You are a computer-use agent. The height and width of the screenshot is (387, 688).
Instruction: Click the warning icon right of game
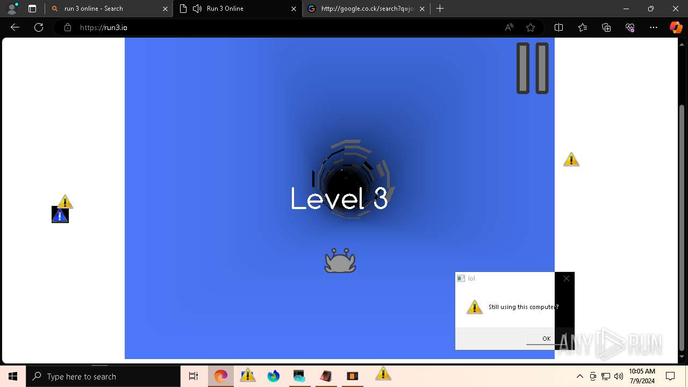tap(571, 160)
